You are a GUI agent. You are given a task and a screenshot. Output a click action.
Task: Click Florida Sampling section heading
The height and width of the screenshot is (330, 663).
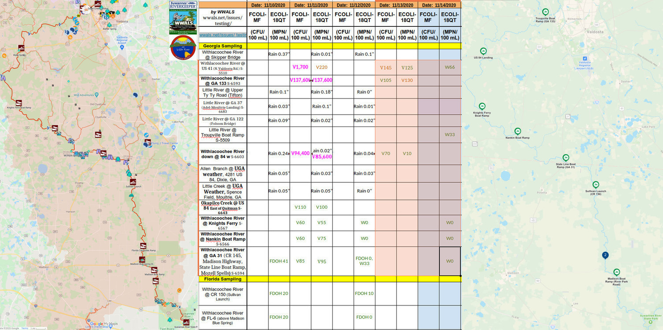click(x=222, y=279)
